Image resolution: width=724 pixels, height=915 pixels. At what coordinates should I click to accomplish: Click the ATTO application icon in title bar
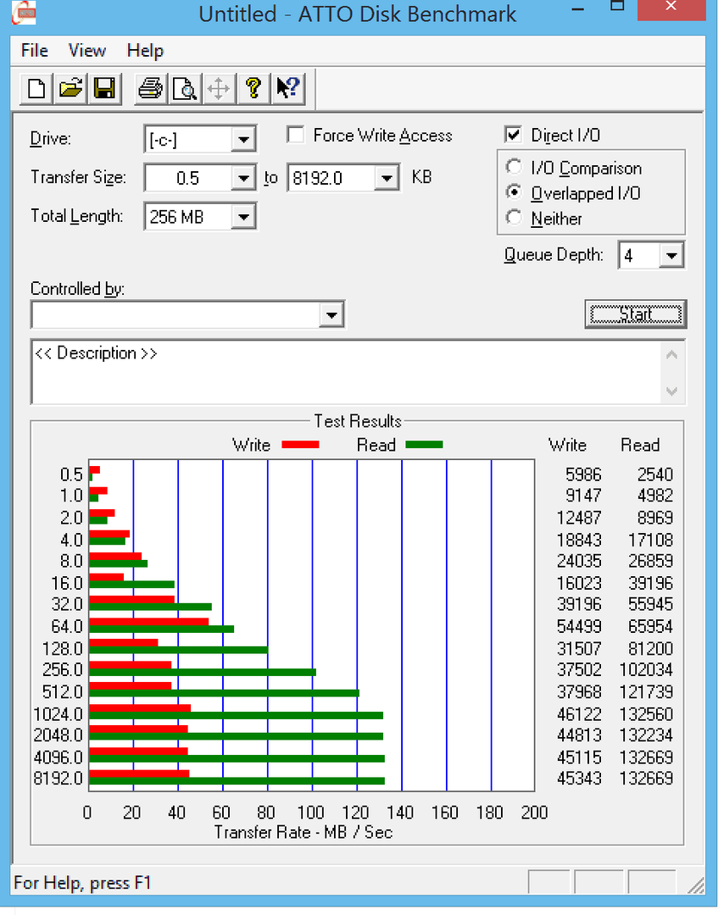pos(24,12)
